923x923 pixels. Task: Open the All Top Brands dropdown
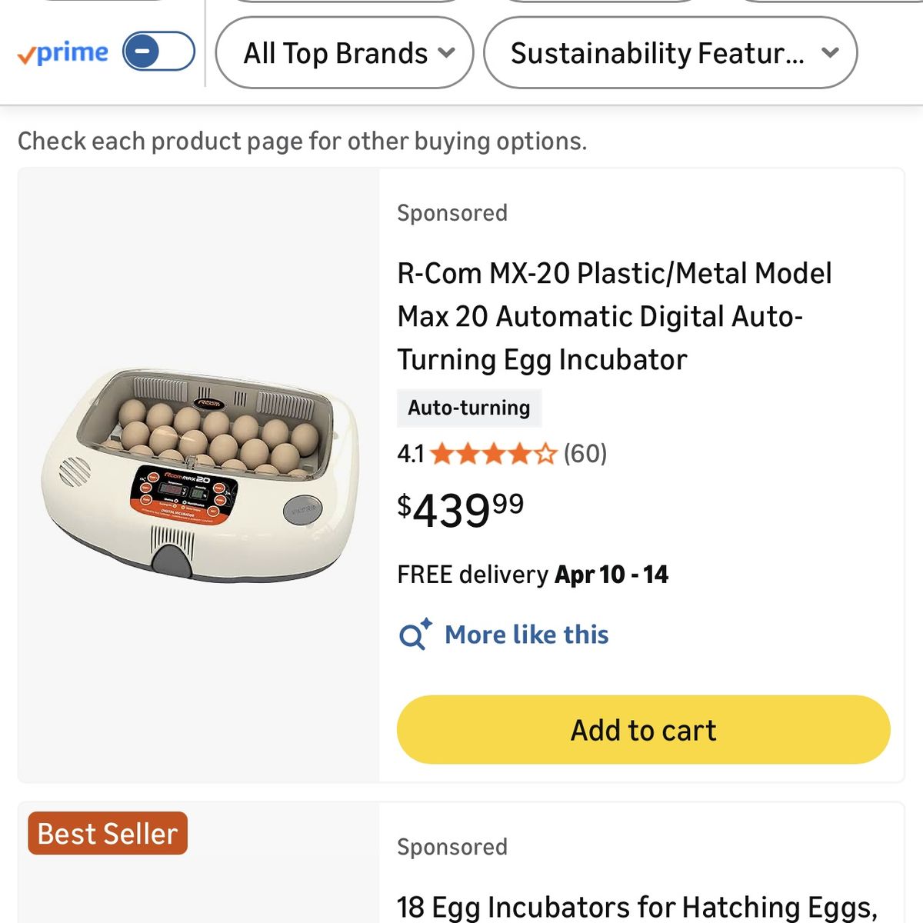coord(344,53)
